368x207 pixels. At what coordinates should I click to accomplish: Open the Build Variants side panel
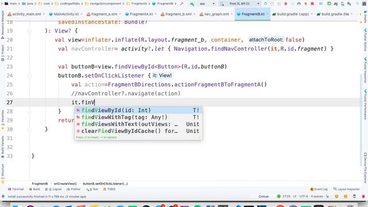[x=2, y=147]
